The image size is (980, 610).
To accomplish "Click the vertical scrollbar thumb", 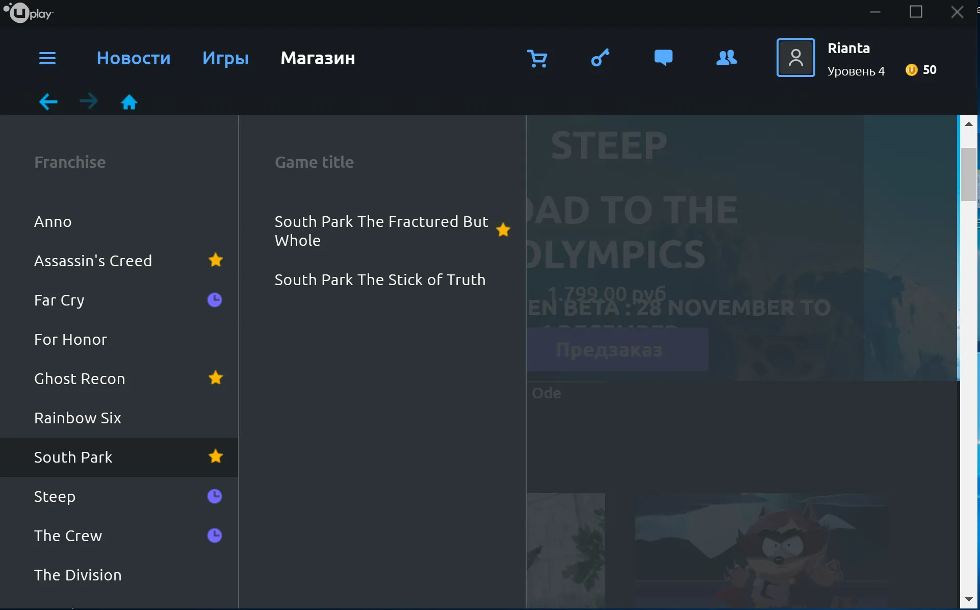I will (x=969, y=174).
